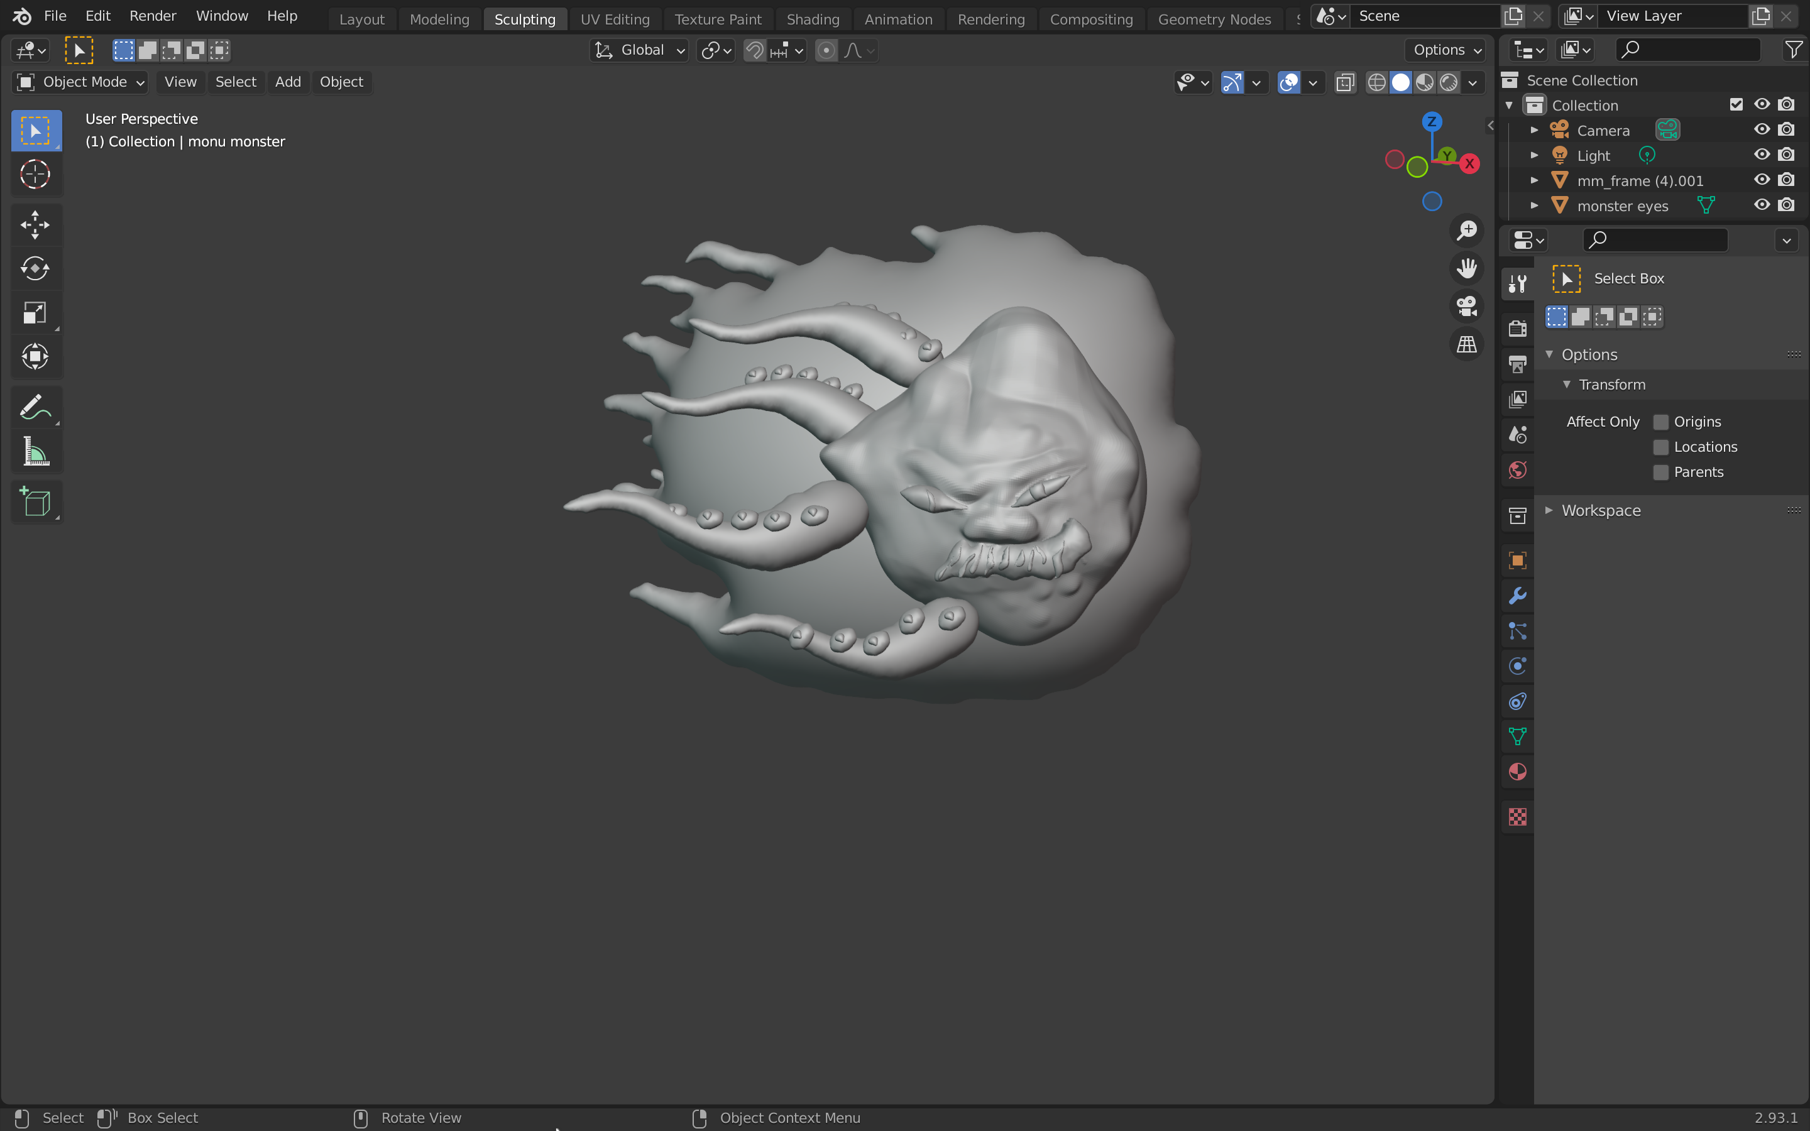Activate the Scale tool
This screenshot has height=1131, width=1810.
click(35, 313)
